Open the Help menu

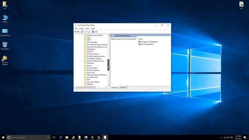tap(93, 28)
